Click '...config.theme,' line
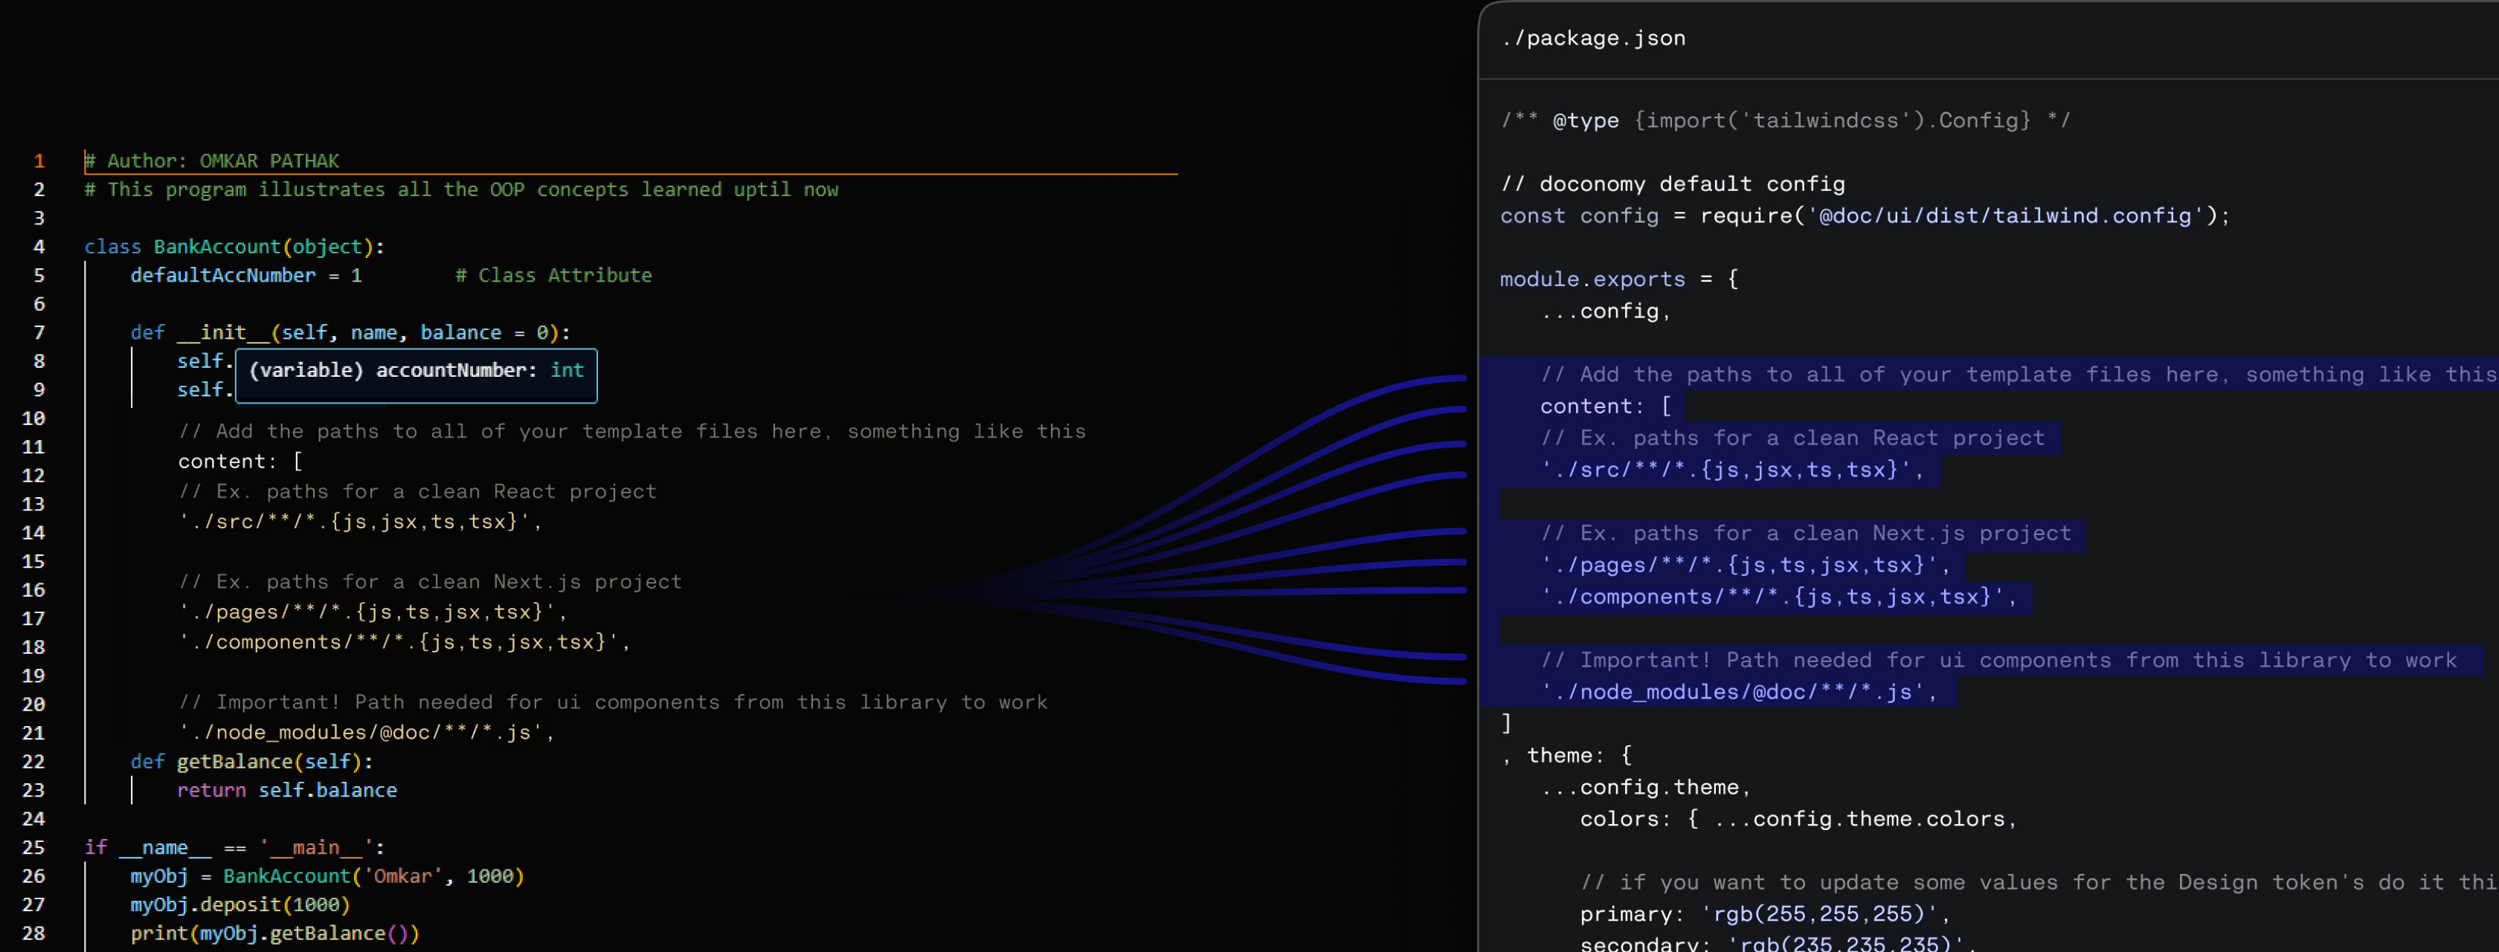The image size is (2499, 952). click(1645, 787)
